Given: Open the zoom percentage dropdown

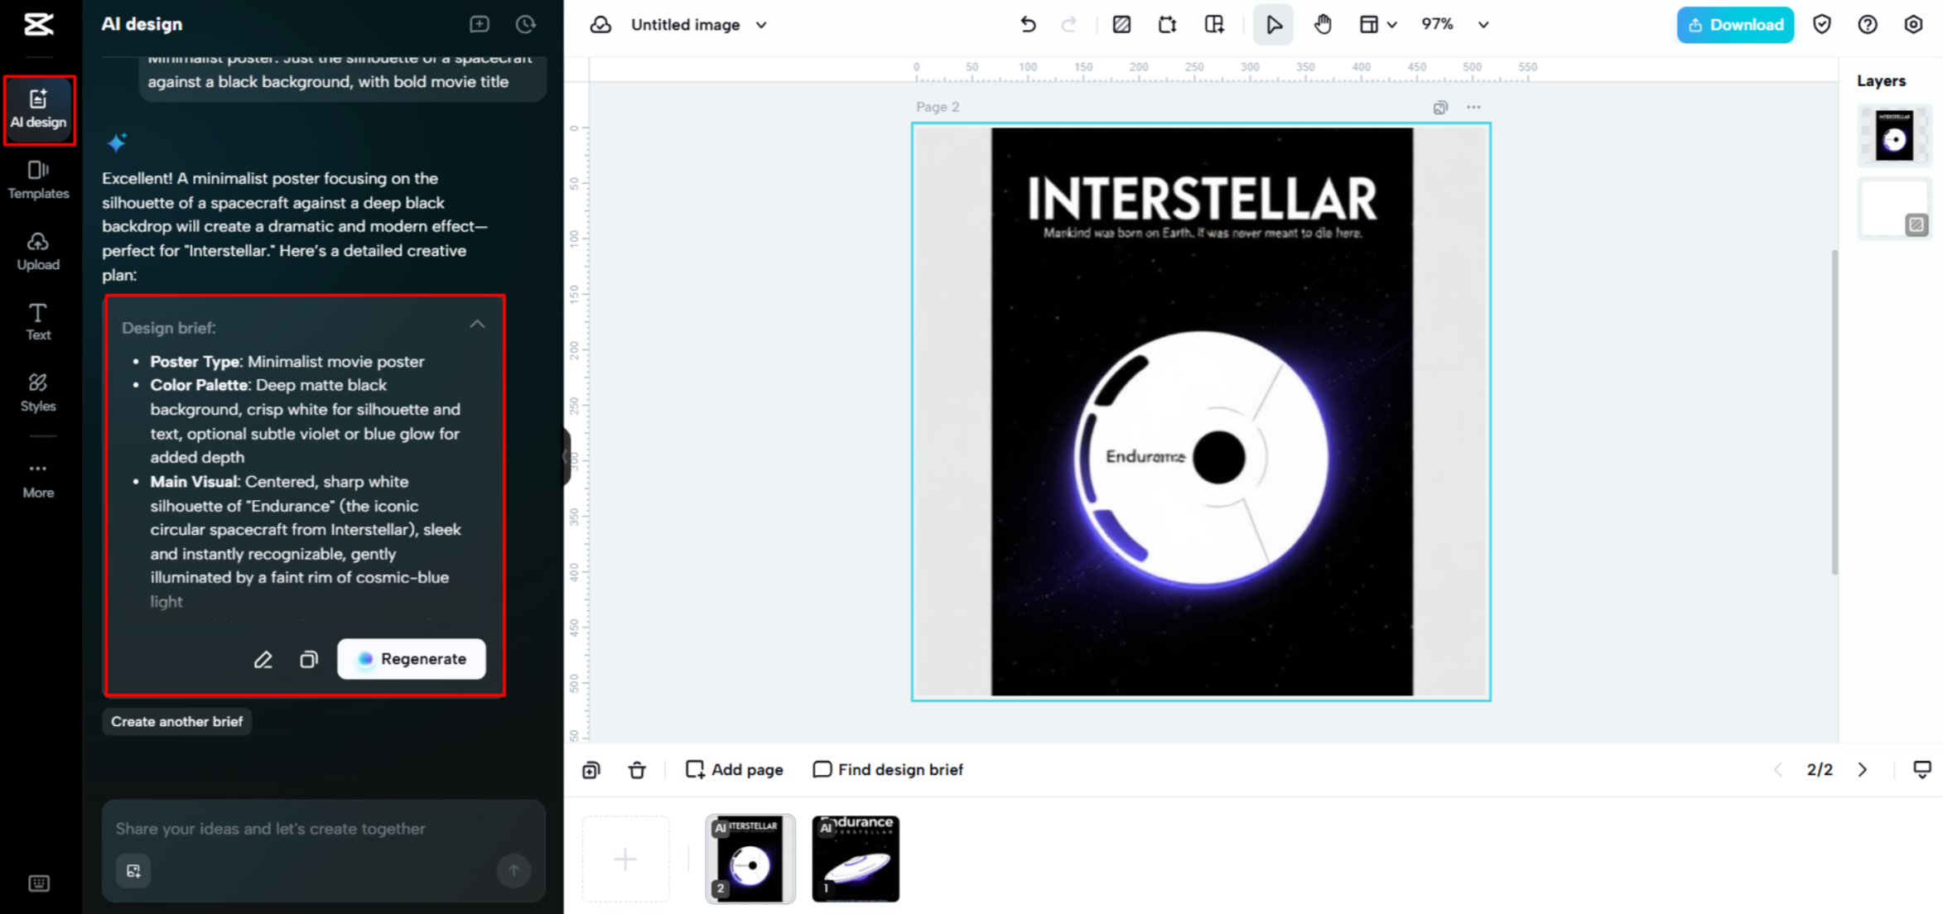Looking at the screenshot, I should click(x=1482, y=24).
